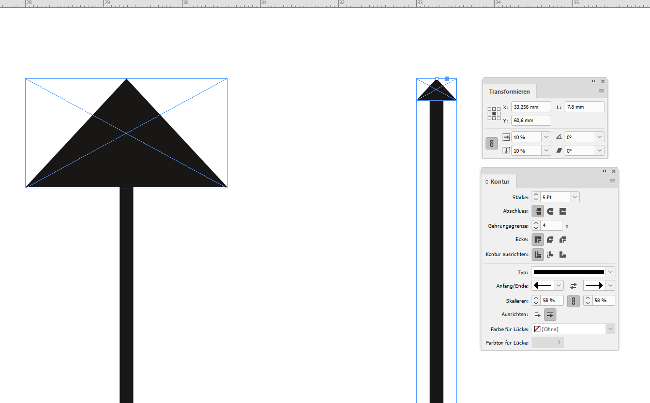Open the Stärke stroke weight dropdown
Image resolution: width=650 pixels, height=403 pixels.
(x=573, y=197)
